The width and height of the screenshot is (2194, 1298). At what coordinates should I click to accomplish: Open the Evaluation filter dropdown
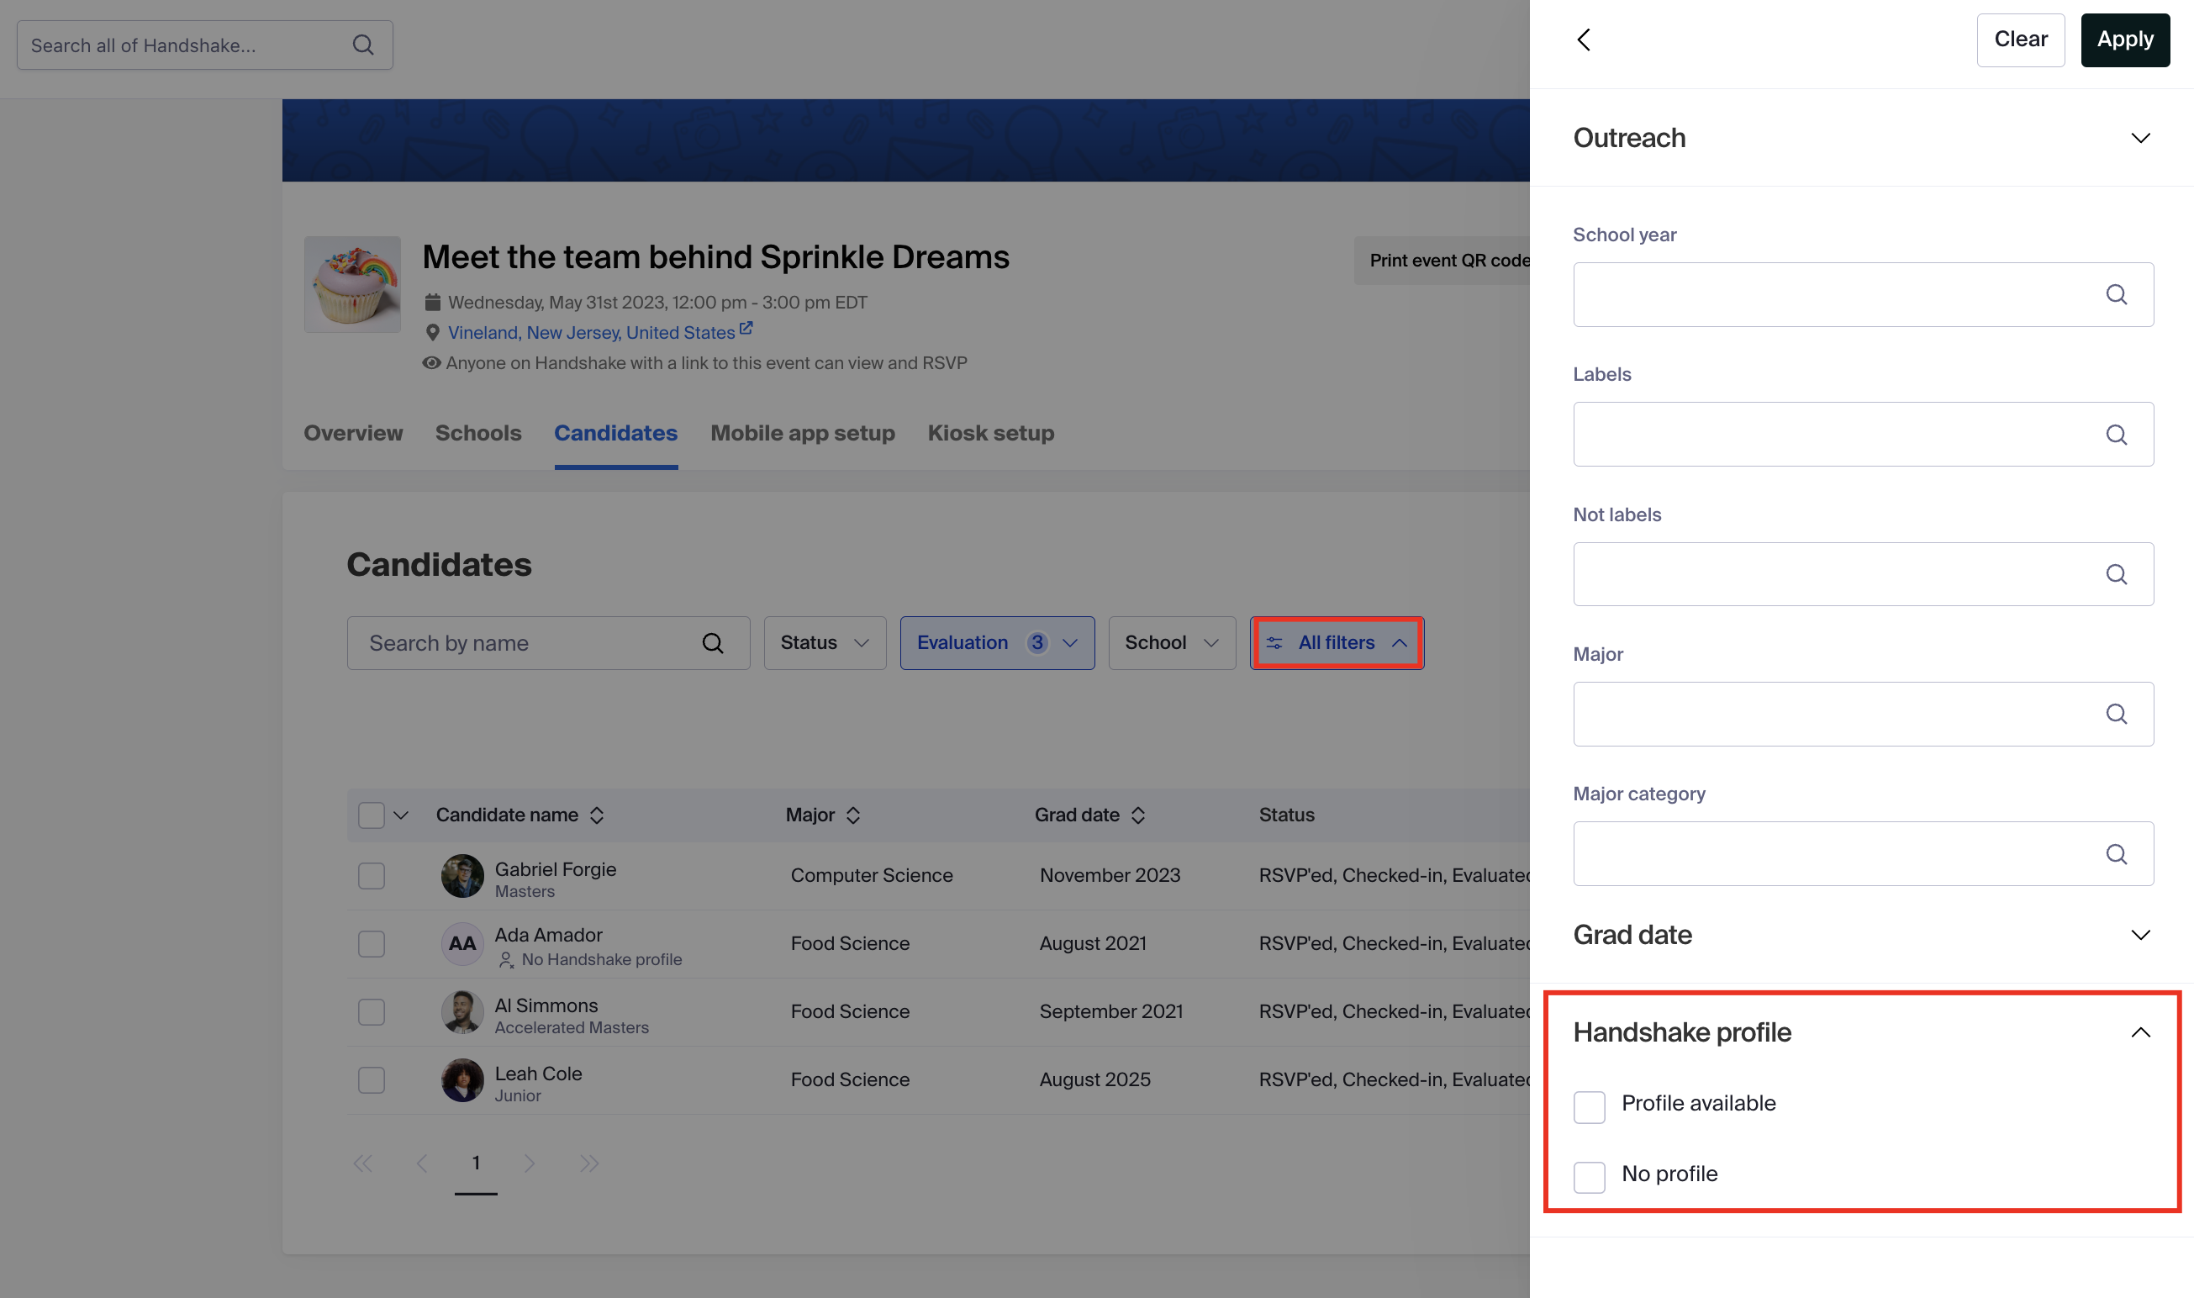point(997,643)
